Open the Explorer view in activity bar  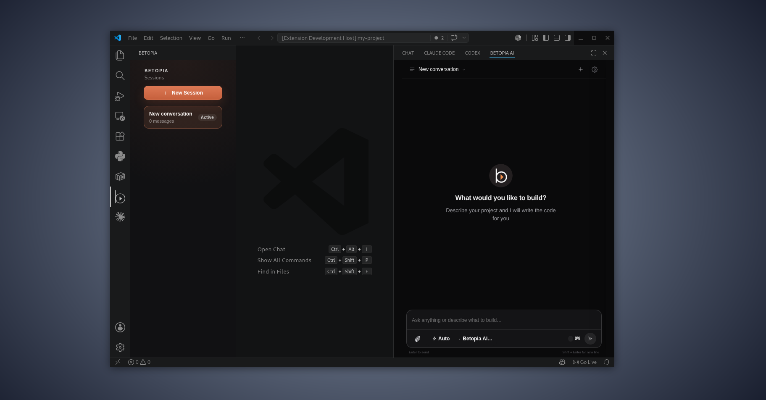(x=120, y=55)
